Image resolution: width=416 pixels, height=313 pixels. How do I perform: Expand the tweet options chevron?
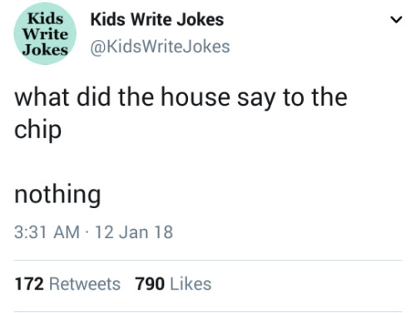[x=396, y=20]
